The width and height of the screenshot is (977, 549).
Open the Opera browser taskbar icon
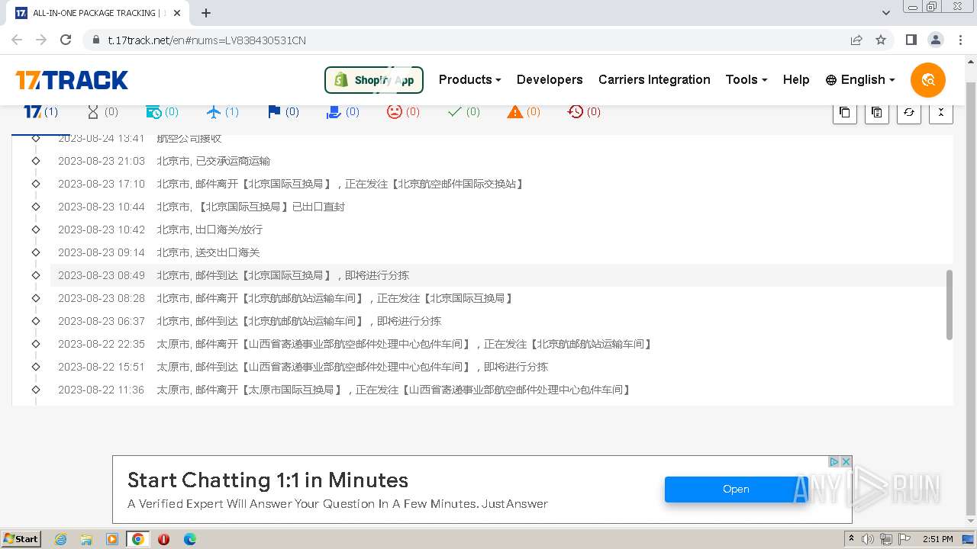click(163, 539)
